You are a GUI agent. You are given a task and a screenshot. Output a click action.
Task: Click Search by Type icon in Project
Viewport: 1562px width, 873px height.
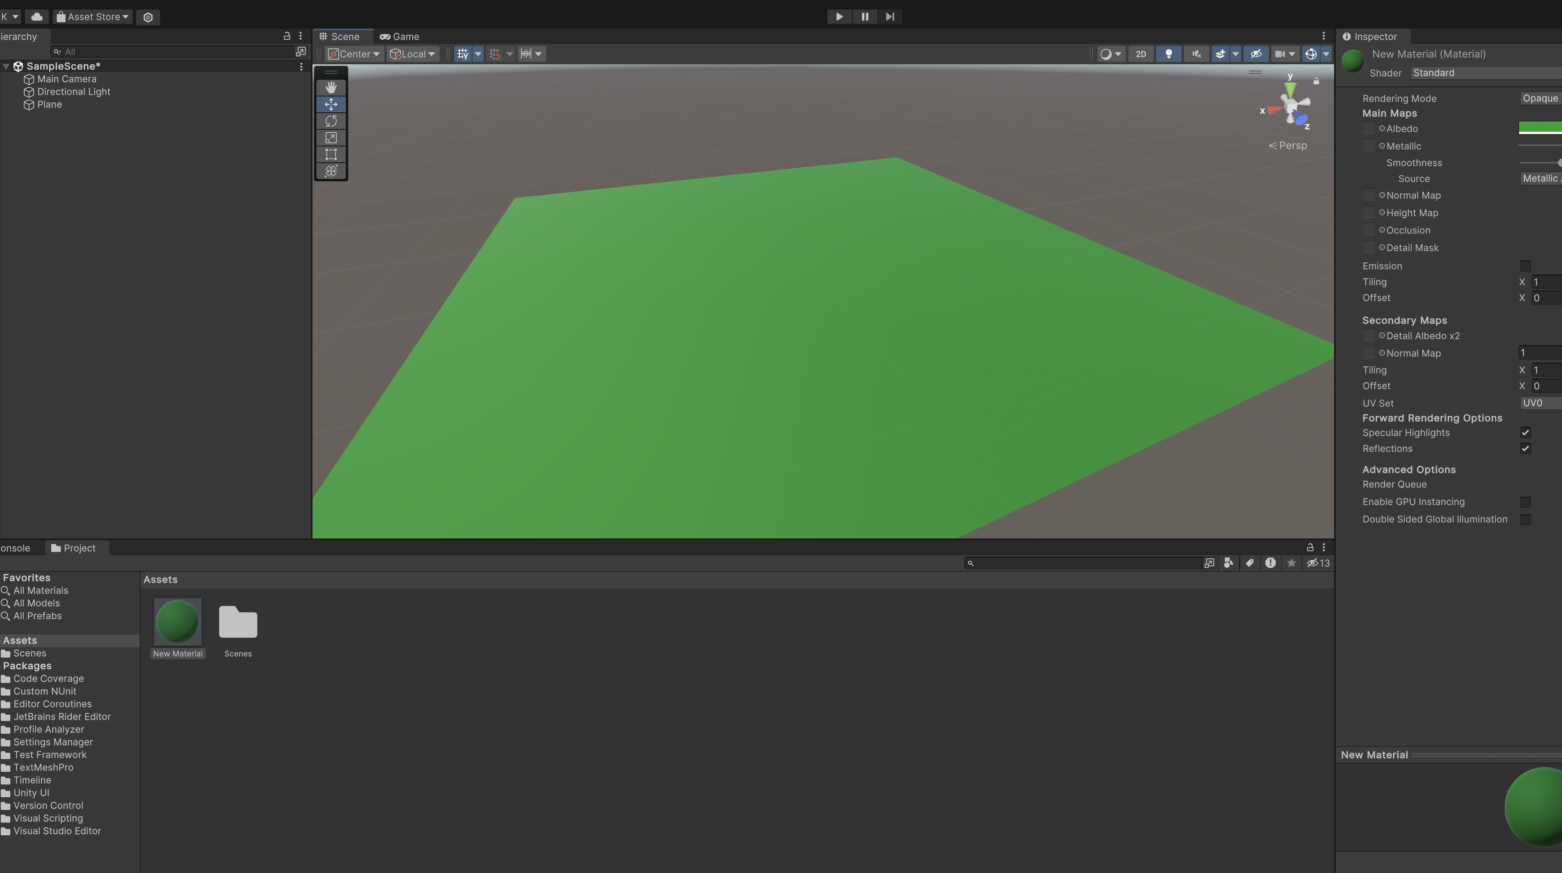pyautogui.click(x=1228, y=563)
